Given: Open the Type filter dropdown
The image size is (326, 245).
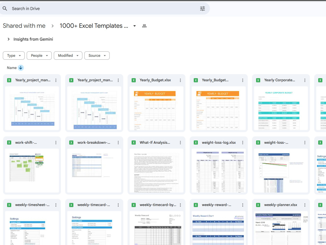Looking at the screenshot, I should 14,56.
